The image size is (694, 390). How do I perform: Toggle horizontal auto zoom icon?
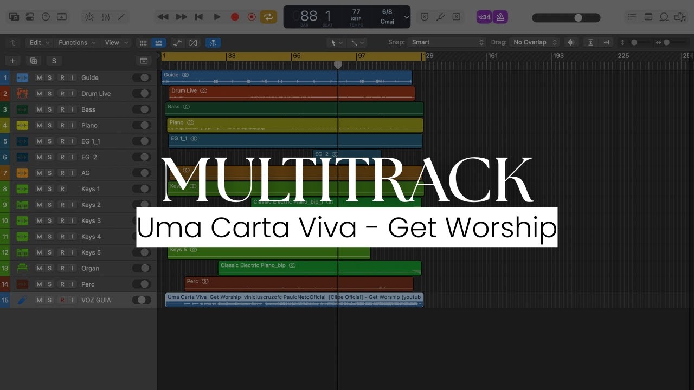point(606,42)
